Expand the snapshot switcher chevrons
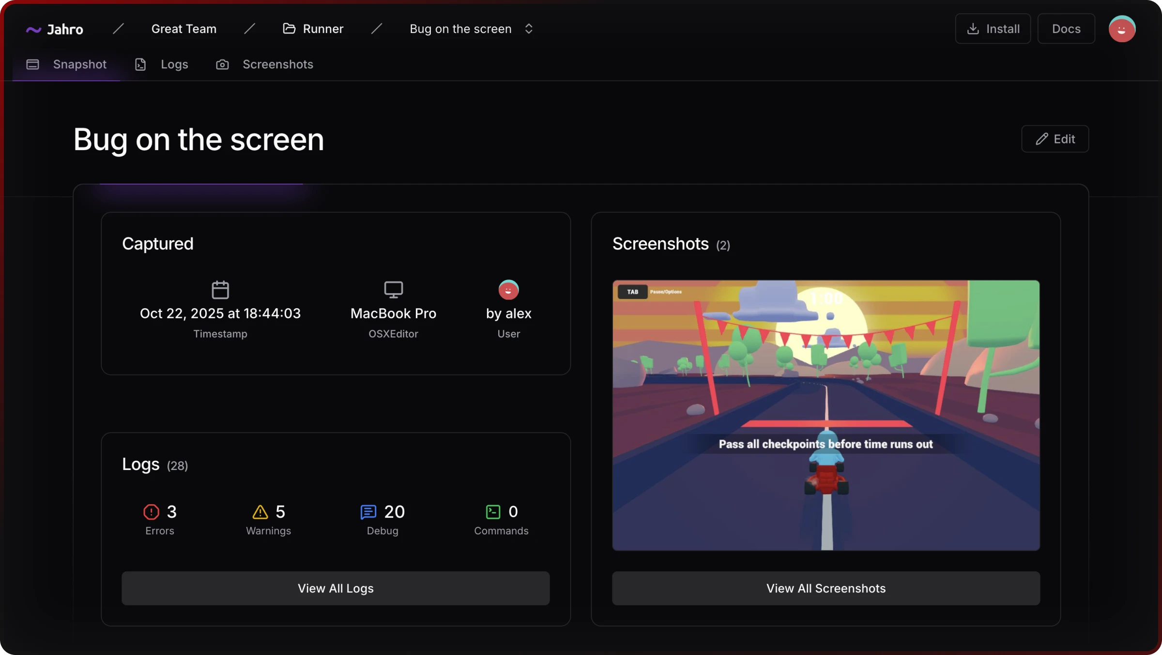The image size is (1162, 655). 529,29
